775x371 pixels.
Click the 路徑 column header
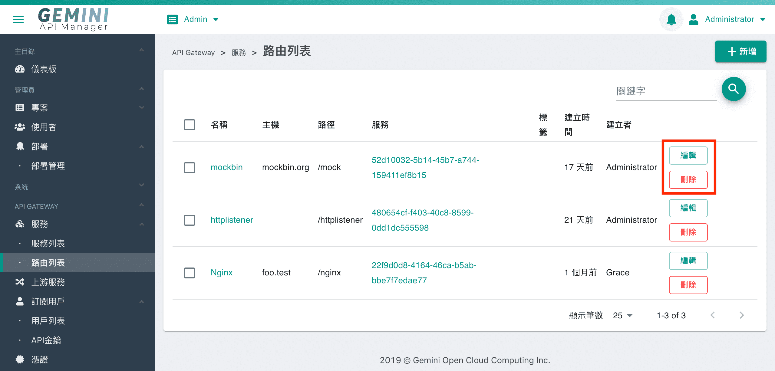coord(326,125)
